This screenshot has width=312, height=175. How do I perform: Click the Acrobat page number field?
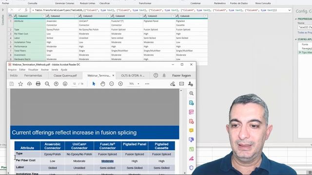click(74, 84)
